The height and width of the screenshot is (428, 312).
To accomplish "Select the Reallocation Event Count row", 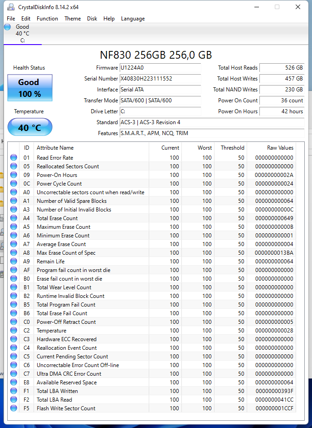I will (x=152, y=348).
